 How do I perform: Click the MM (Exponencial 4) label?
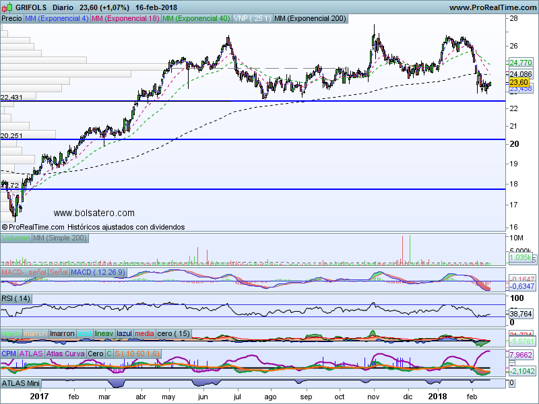(x=56, y=19)
